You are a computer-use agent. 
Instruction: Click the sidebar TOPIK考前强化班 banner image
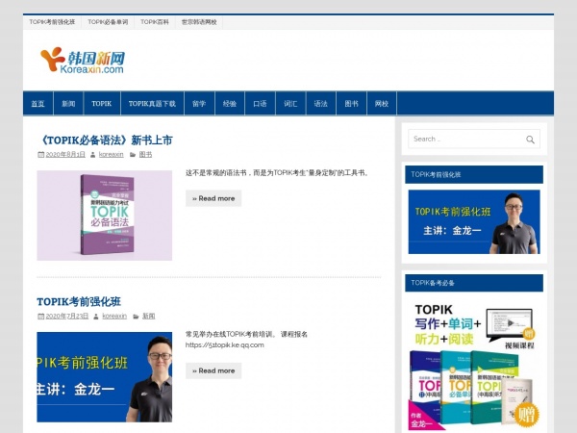(474, 222)
